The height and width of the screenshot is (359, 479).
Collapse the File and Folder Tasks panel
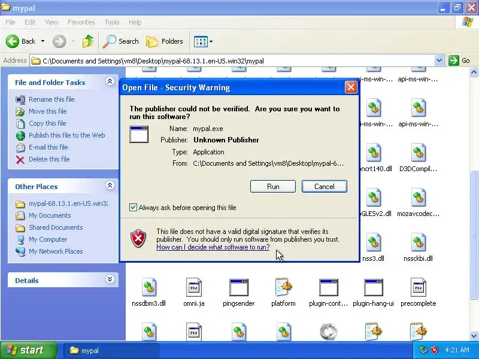110,81
